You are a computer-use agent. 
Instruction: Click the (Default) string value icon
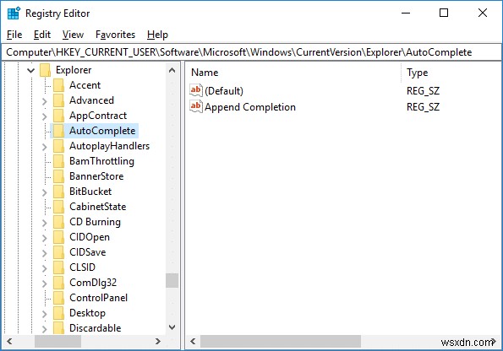pyautogui.click(x=196, y=90)
